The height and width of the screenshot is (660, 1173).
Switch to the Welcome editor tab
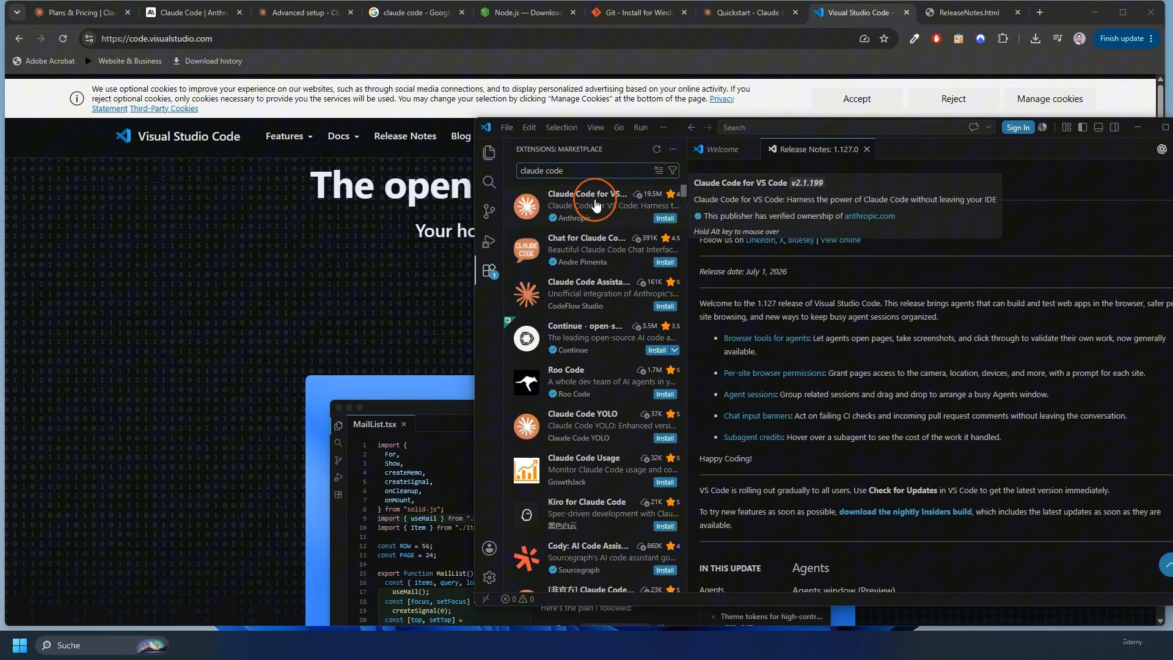coord(722,149)
